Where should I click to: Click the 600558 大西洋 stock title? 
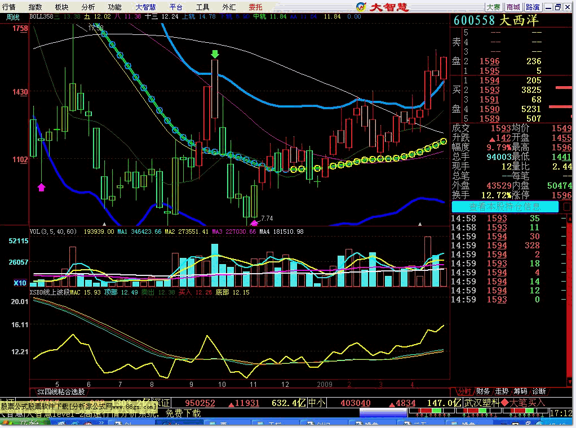(x=496, y=20)
